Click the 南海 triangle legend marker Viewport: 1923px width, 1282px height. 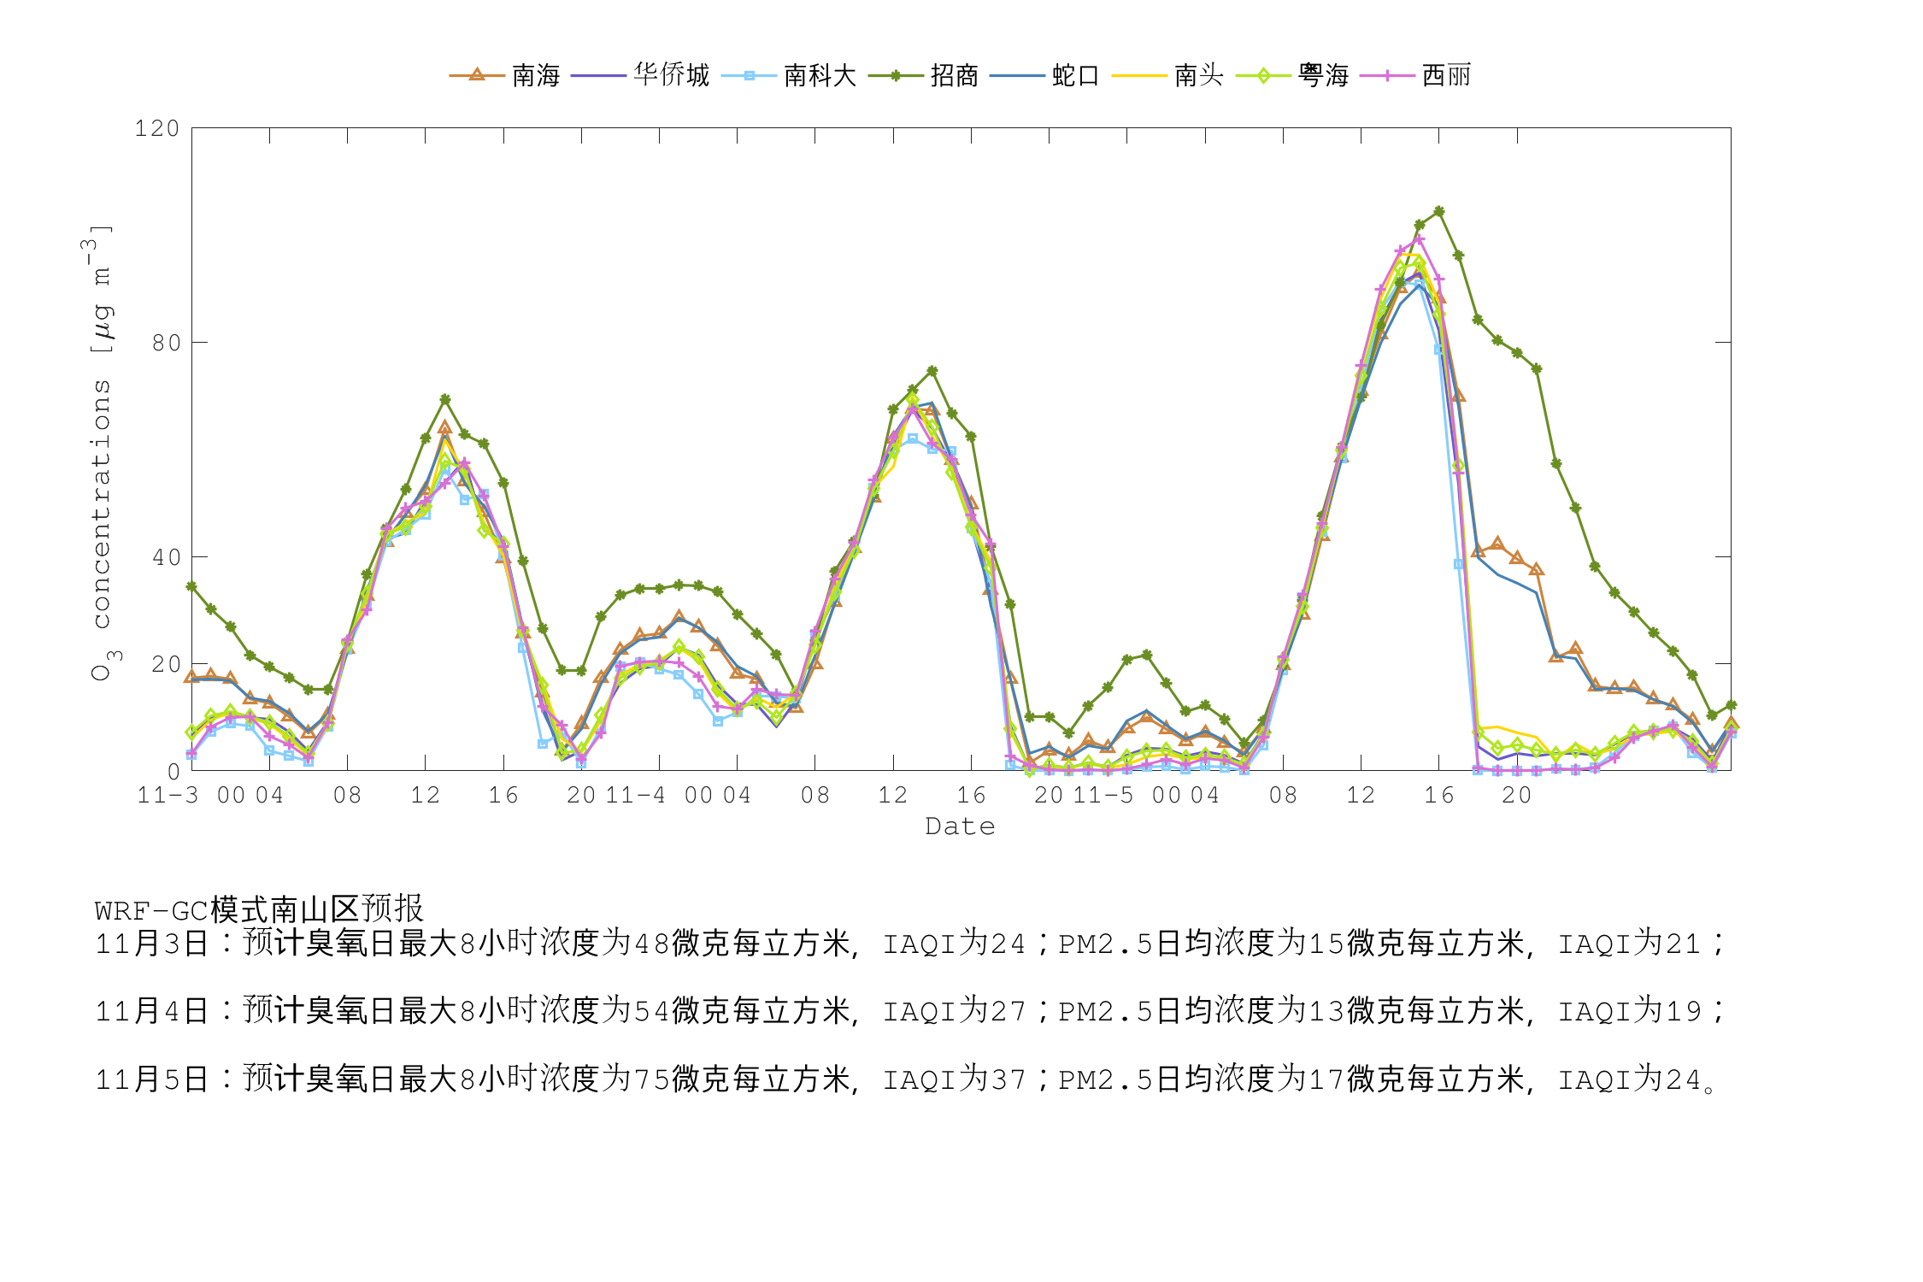pos(477,75)
